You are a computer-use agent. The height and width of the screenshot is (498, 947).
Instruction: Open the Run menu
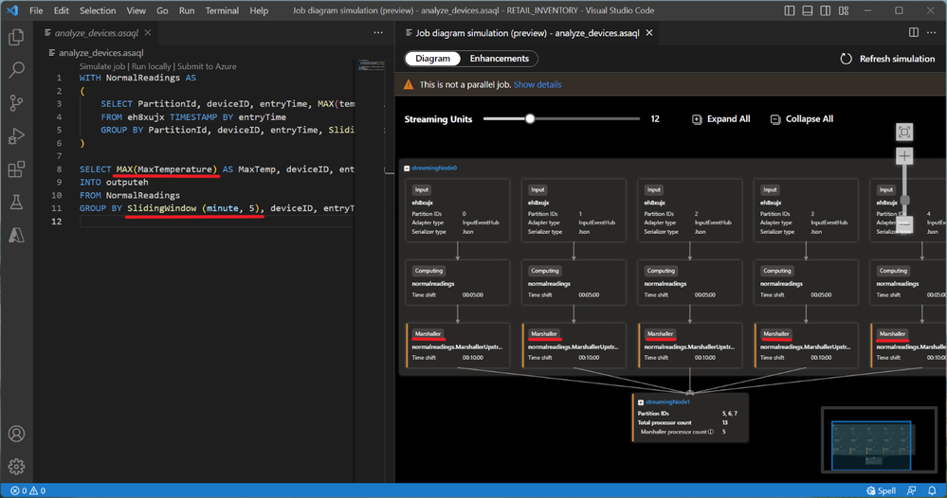[187, 10]
